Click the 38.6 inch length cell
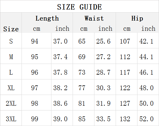Image resolution: width=159 pixels, height=126 pixels. point(60,103)
